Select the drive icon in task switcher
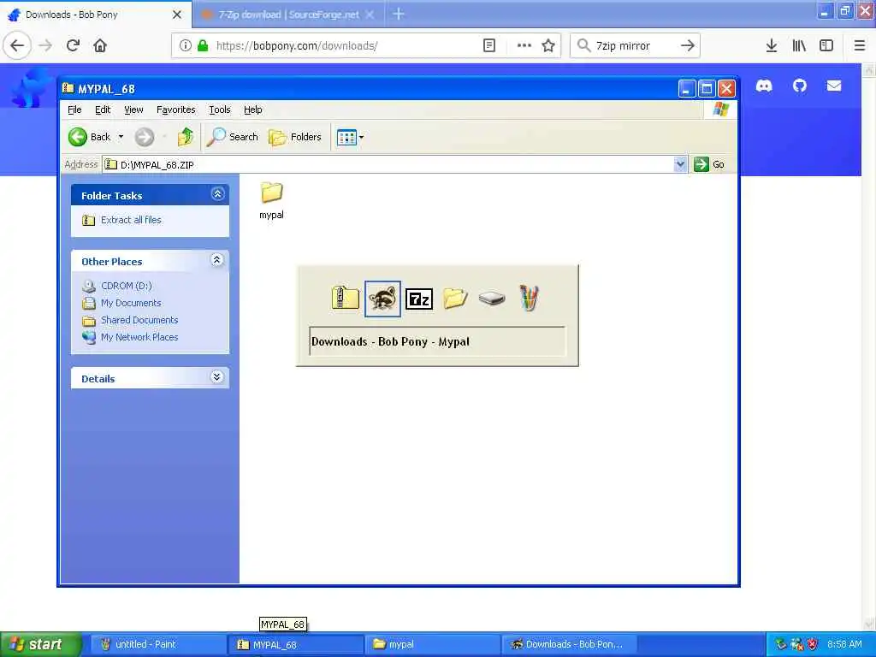 pyautogui.click(x=492, y=298)
